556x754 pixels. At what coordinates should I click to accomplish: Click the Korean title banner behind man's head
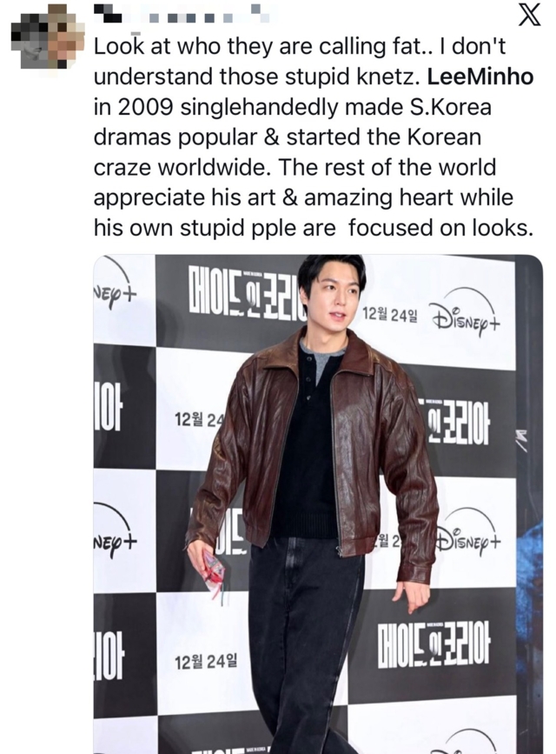pos(248,291)
